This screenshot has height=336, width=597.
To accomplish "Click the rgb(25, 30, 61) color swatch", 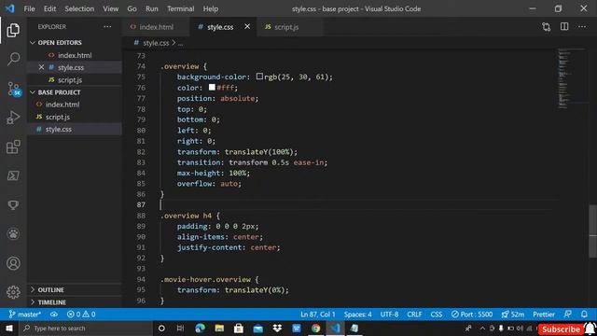I will pyautogui.click(x=259, y=77).
